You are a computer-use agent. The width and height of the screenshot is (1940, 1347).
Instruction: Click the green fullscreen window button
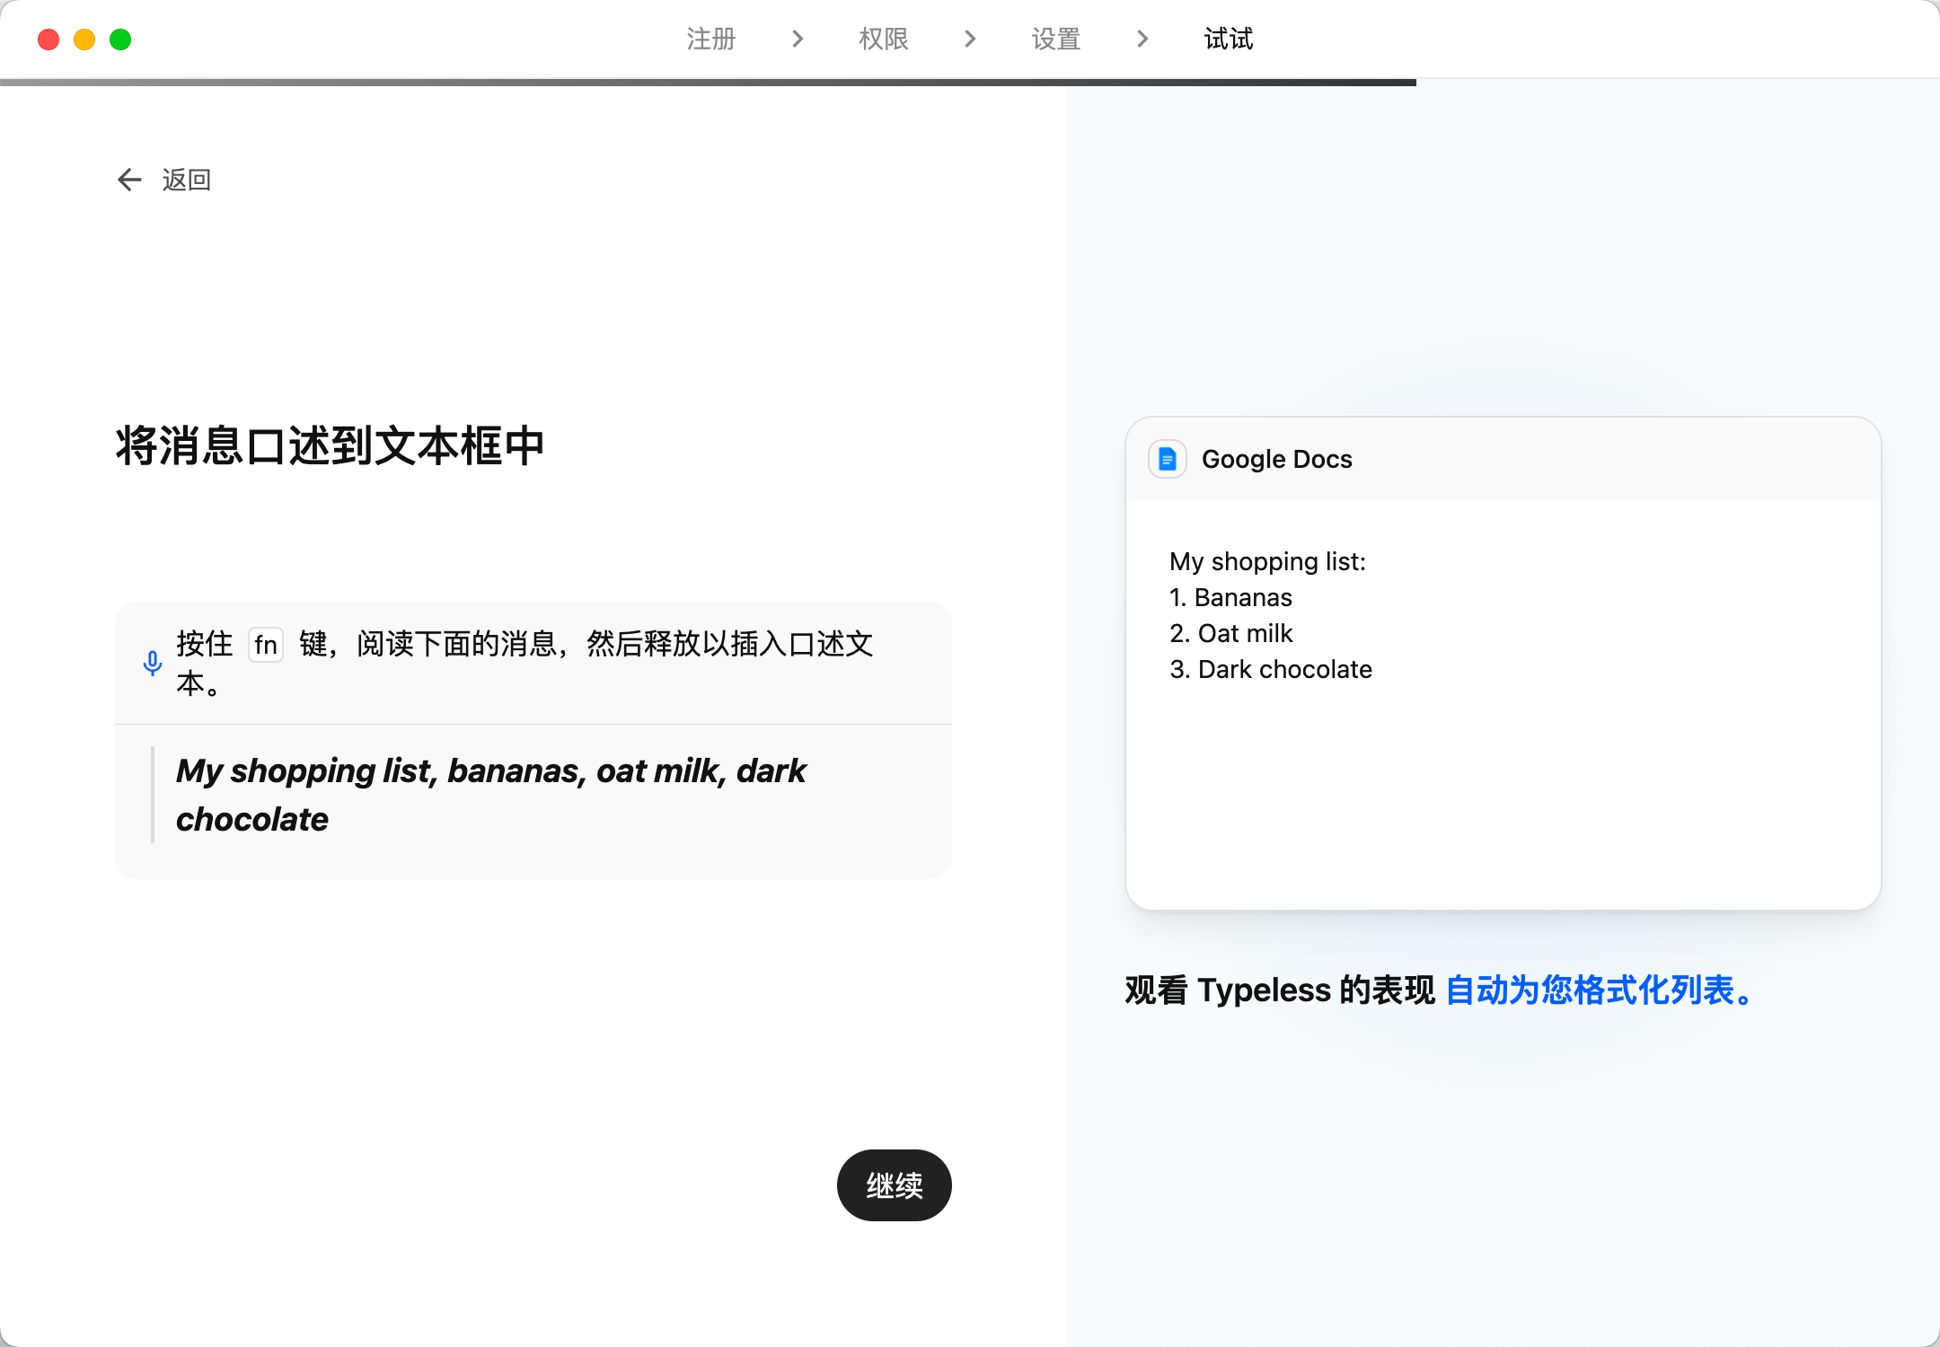tap(120, 40)
